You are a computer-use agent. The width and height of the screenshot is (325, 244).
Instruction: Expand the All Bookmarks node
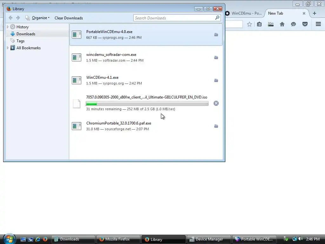(x=8, y=48)
